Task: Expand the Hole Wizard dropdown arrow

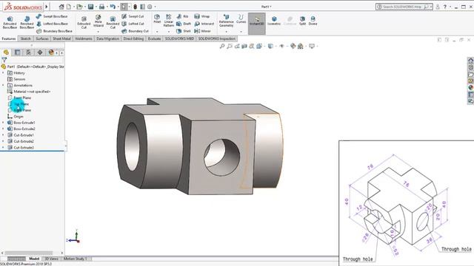Action: (x=99, y=31)
